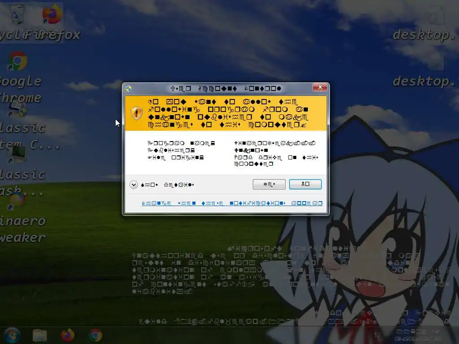Open the change notifications link in dialog
Screen dimensions: 459x344
232,203
